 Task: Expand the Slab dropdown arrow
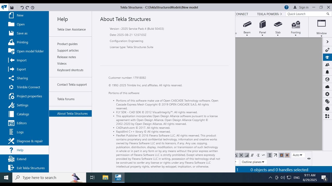tap(278, 35)
